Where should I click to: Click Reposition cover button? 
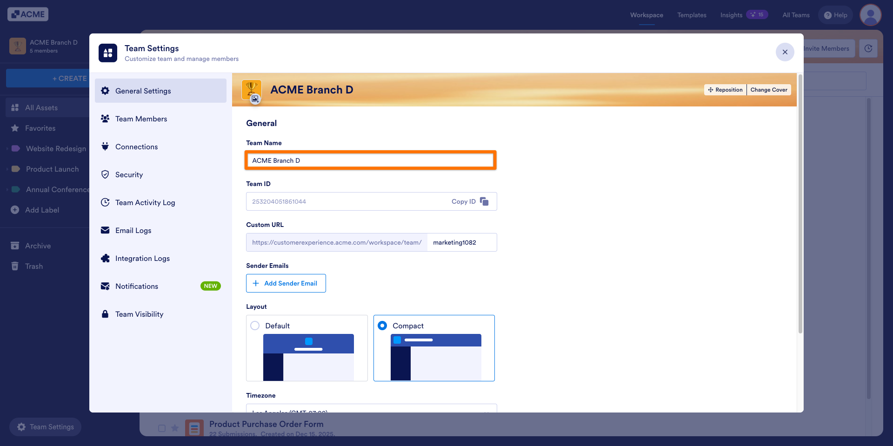tap(725, 90)
